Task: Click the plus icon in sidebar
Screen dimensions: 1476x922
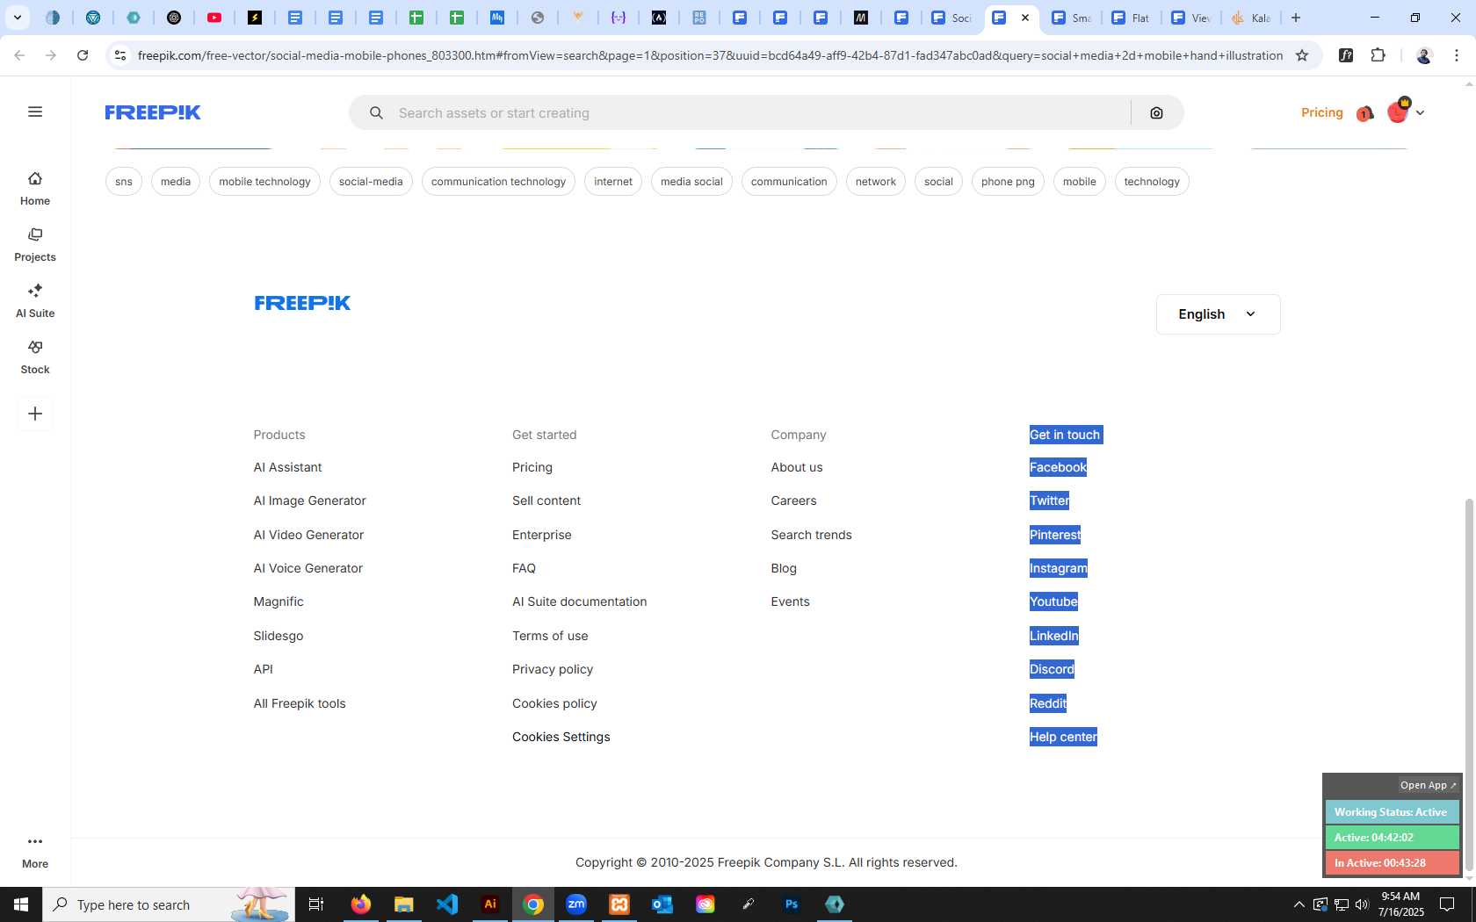Action: pos(35,414)
